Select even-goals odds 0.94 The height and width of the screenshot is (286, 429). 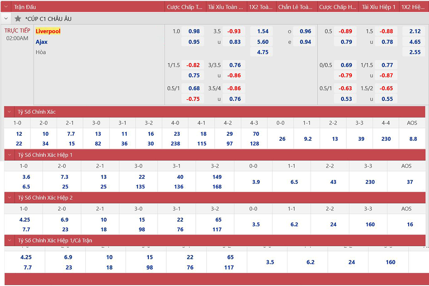pos(305,42)
